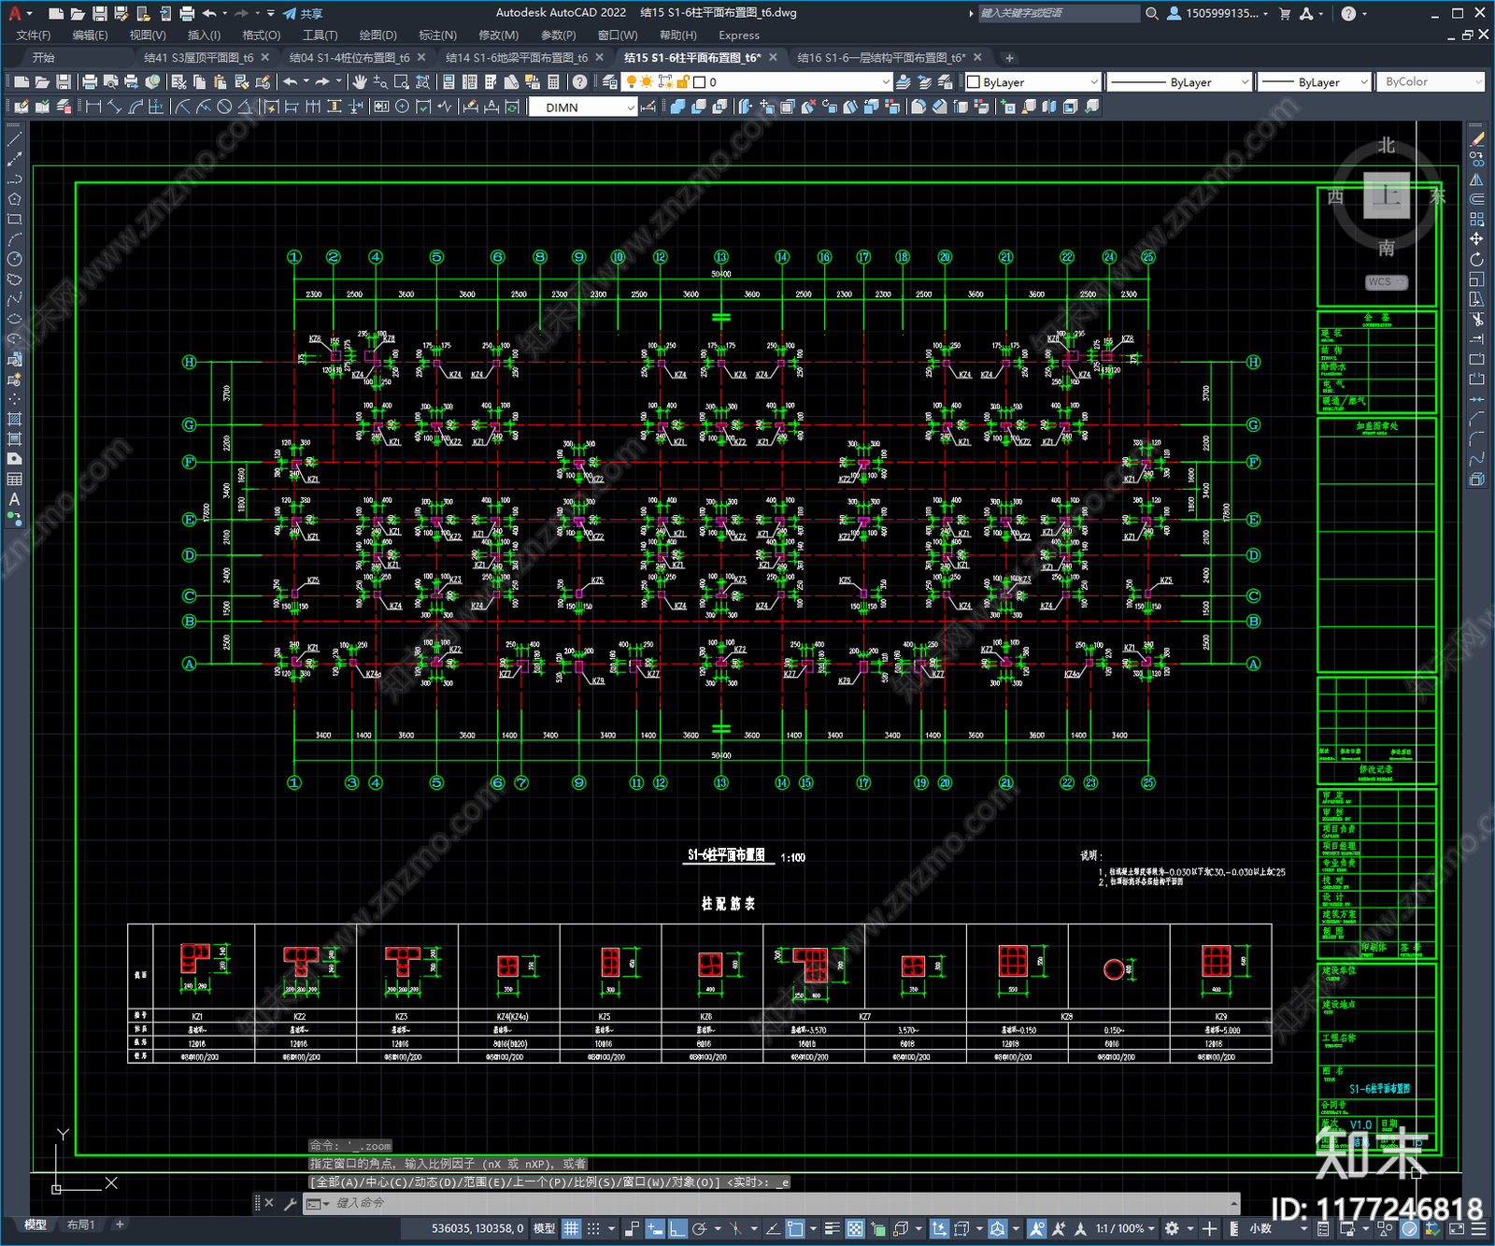The height and width of the screenshot is (1246, 1495).
Task: Select the Line tool in left toolbar
Action: (14, 138)
